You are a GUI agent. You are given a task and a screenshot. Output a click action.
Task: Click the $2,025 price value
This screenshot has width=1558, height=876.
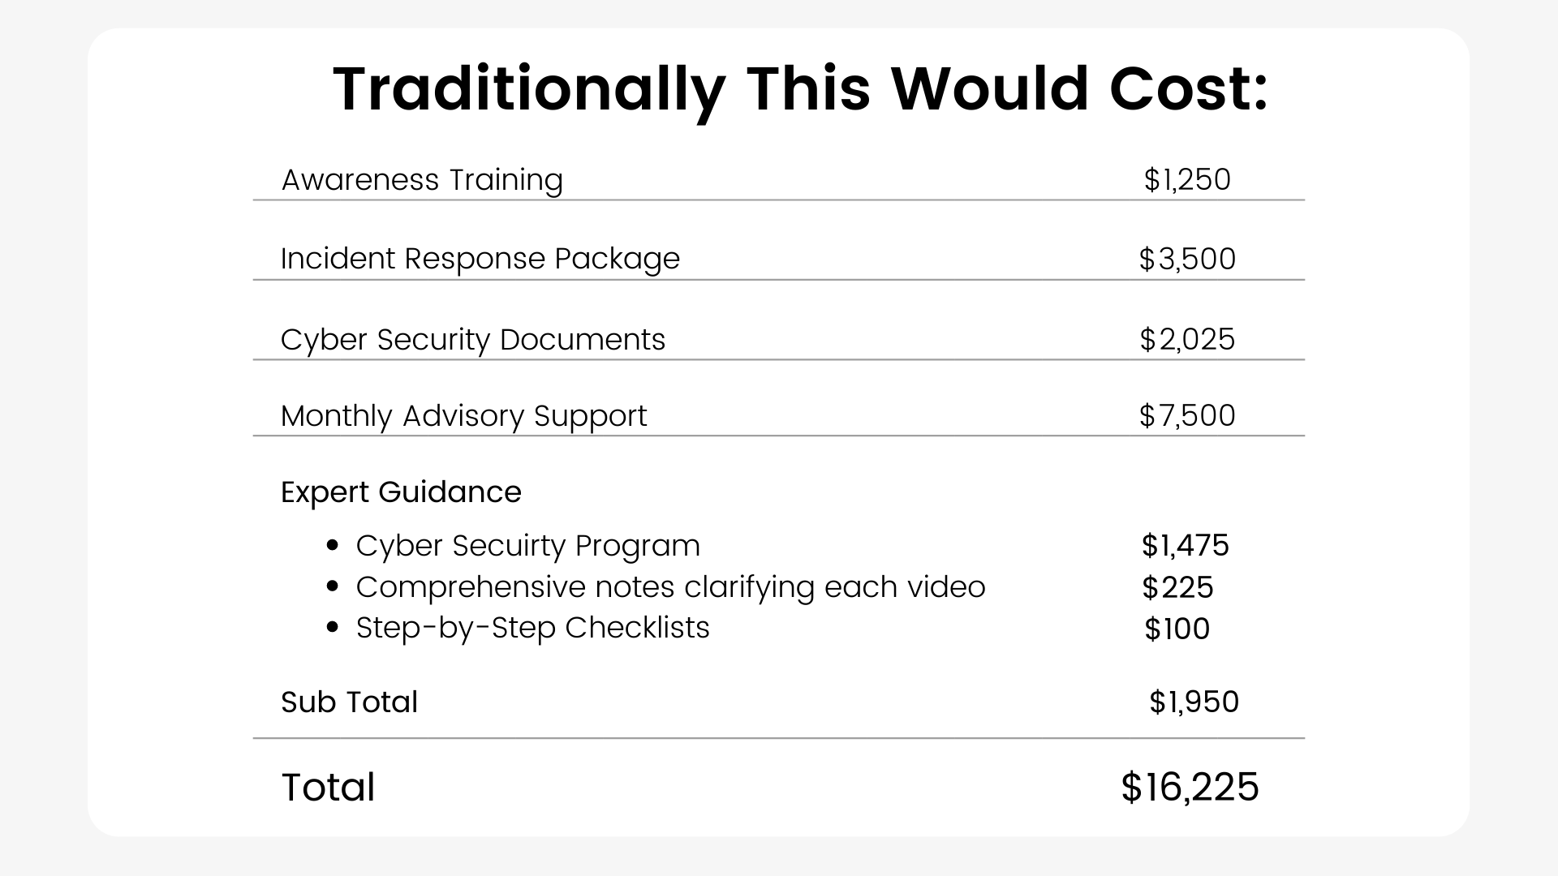pyautogui.click(x=1187, y=340)
